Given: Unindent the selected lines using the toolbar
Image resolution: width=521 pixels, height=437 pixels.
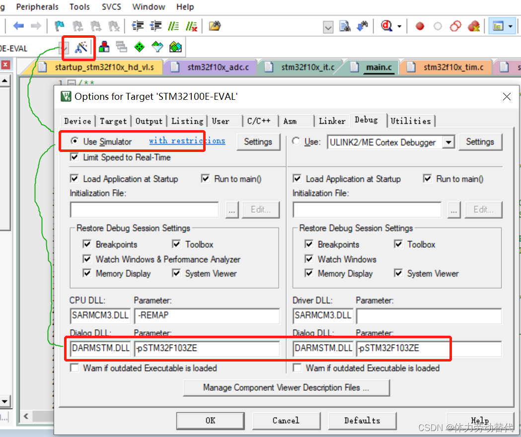Looking at the screenshot, I should tap(155, 26).
